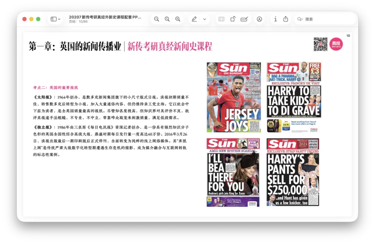Select the HARRY'S PANTS SELL FOR cover
375x244 pixels.
coord(293,172)
